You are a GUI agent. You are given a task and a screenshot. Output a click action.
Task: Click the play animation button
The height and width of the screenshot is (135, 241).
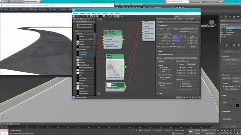[224, 130]
